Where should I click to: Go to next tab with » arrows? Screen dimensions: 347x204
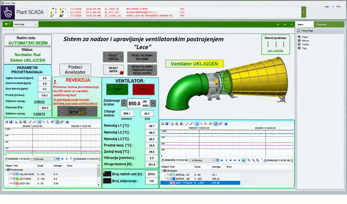point(285,24)
